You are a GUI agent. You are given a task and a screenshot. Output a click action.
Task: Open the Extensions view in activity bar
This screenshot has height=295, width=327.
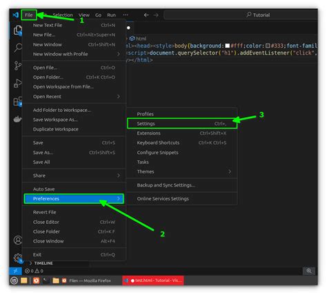pyautogui.click(x=18, y=102)
